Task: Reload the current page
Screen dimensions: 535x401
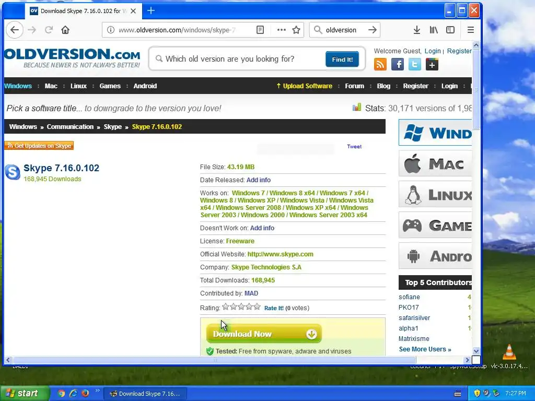Action: coord(49,30)
